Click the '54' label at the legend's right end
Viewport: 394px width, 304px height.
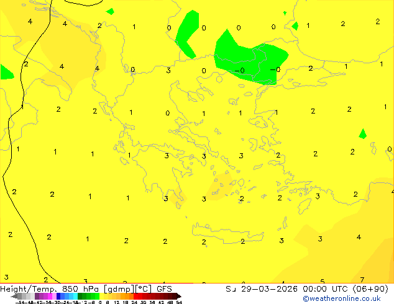[x=179, y=302]
